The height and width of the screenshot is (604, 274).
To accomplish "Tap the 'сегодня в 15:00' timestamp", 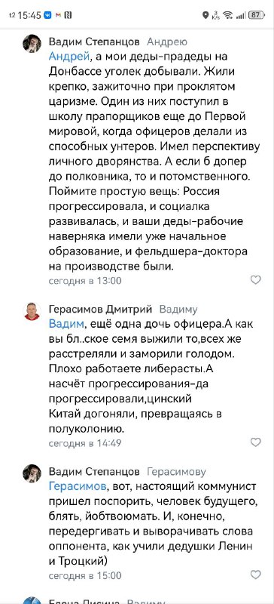I will click(x=85, y=575).
